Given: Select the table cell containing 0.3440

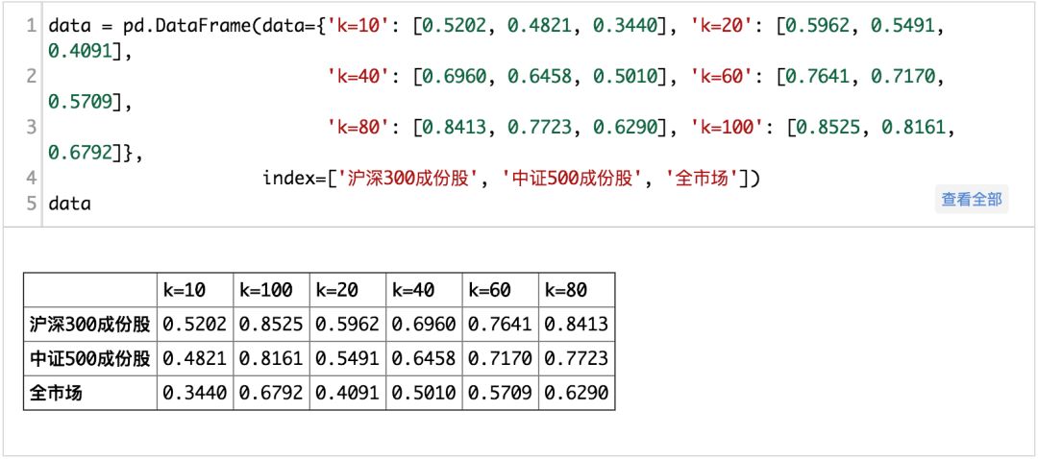Looking at the screenshot, I should 194,393.
